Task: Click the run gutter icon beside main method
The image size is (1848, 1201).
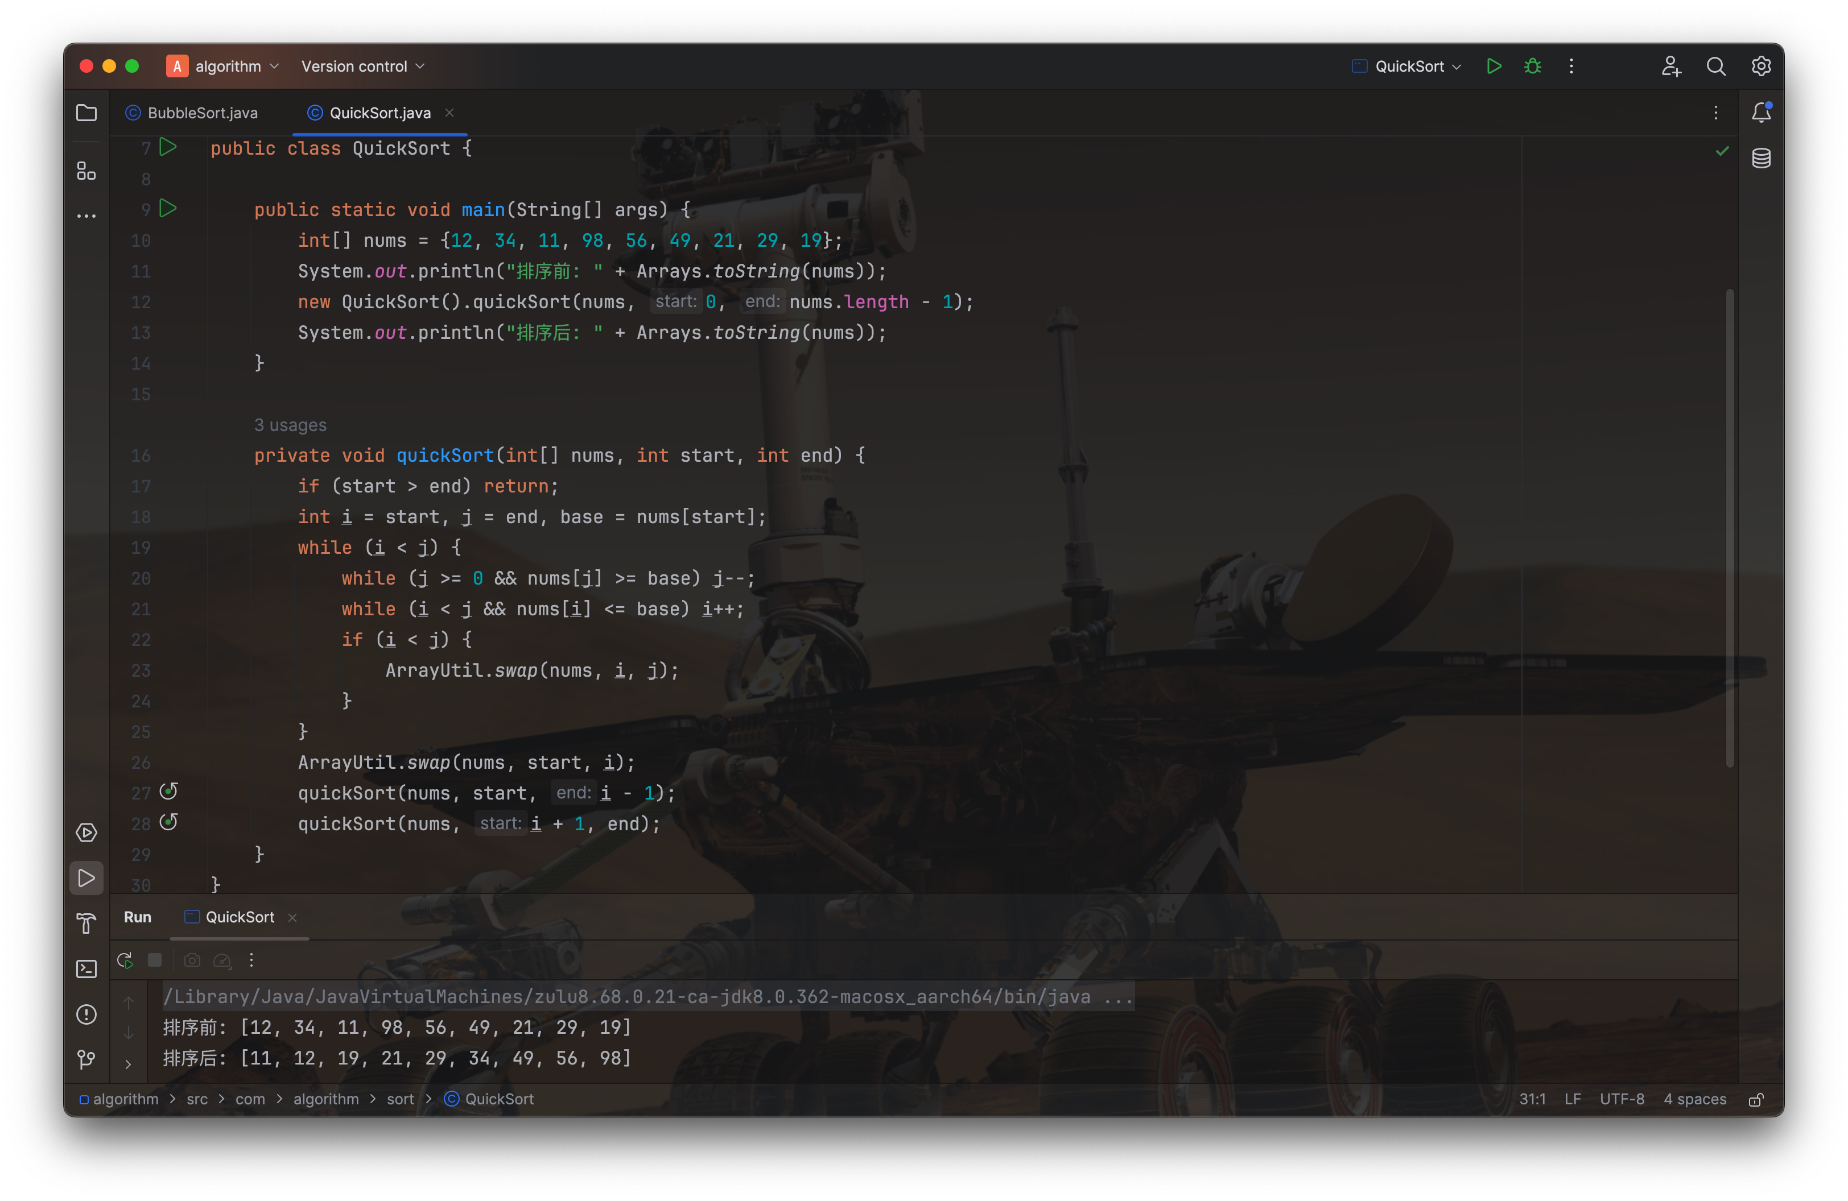Action: (168, 208)
